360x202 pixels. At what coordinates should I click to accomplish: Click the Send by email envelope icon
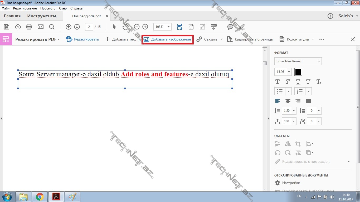click(40, 27)
